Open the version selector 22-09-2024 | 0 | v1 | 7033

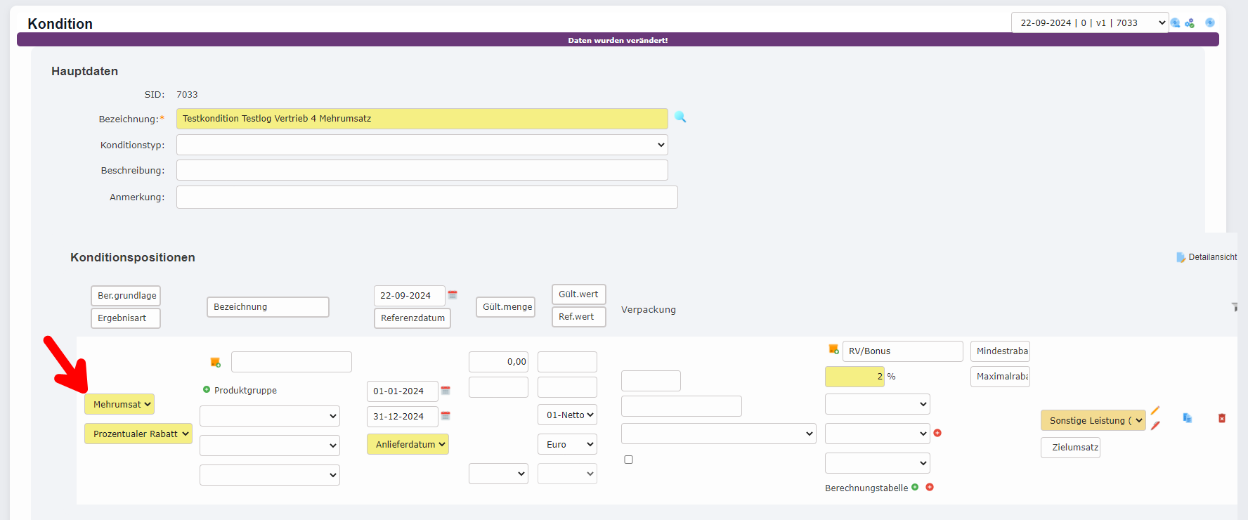click(1089, 23)
